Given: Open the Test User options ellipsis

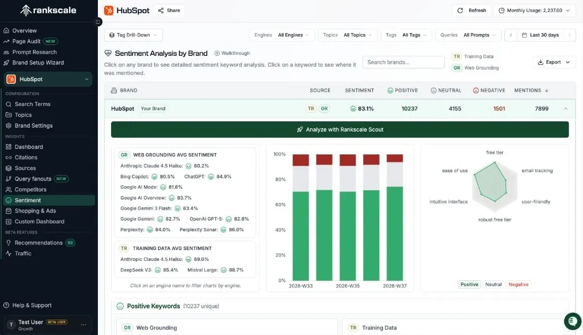Looking at the screenshot, I should tap(83, 325).
